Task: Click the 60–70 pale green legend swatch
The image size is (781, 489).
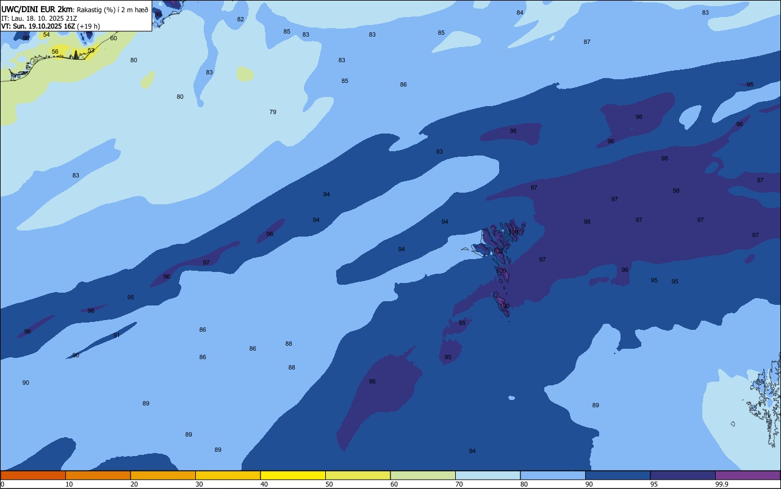Action: pos(423,475)
